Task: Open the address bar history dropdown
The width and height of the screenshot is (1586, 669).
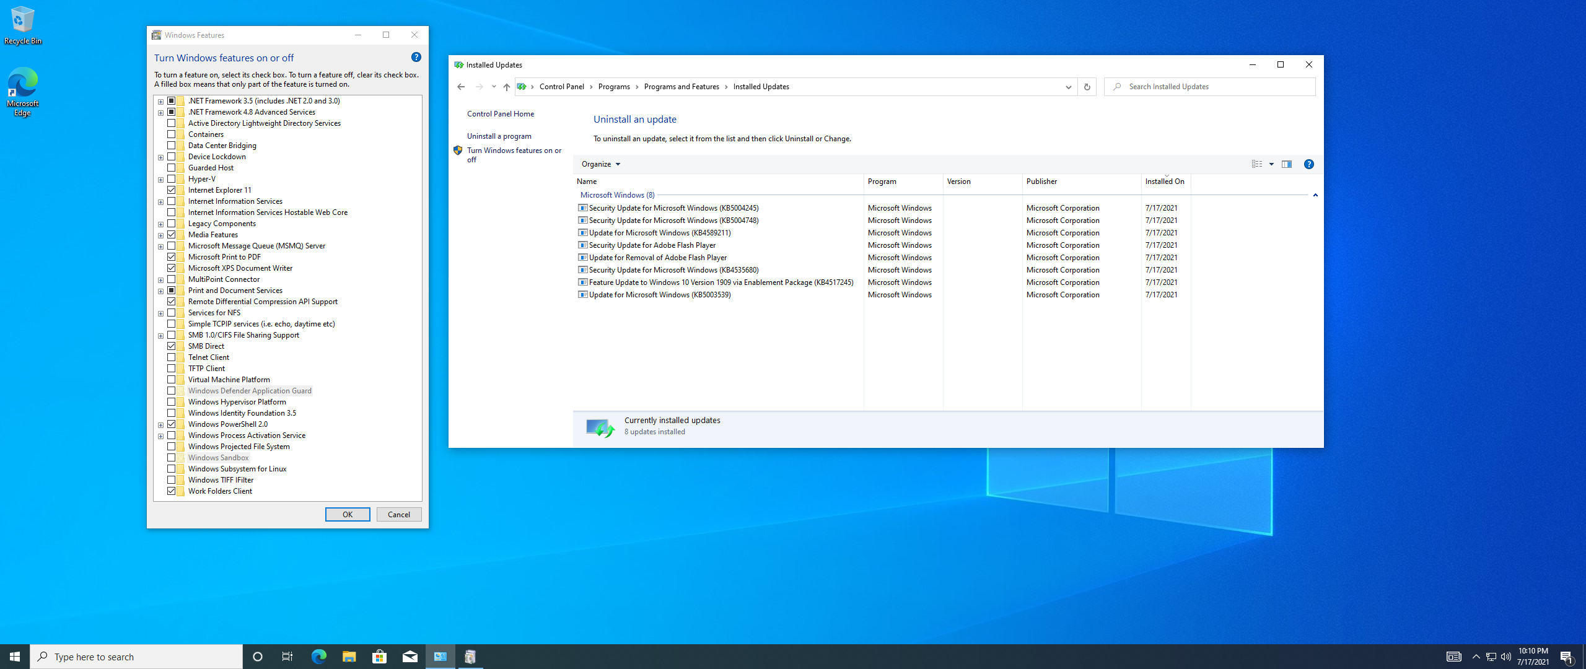Action: pyautogui.click(x=1068, y=87)
